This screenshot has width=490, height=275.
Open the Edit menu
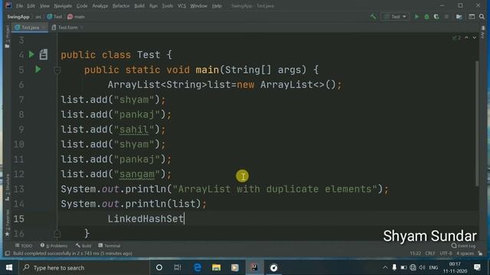click(31, 5)
